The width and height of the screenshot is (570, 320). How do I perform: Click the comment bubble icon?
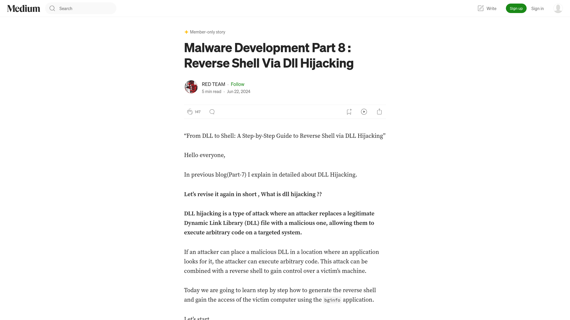point(212,111)
